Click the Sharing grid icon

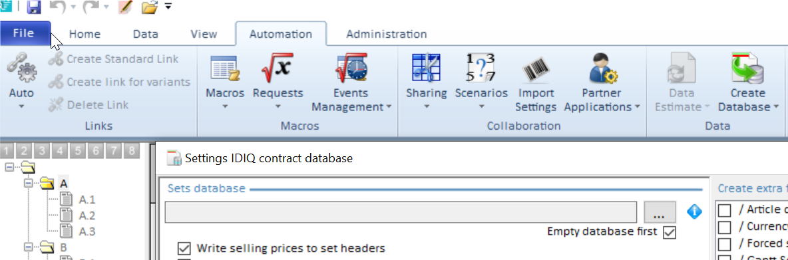coord(426,68)
